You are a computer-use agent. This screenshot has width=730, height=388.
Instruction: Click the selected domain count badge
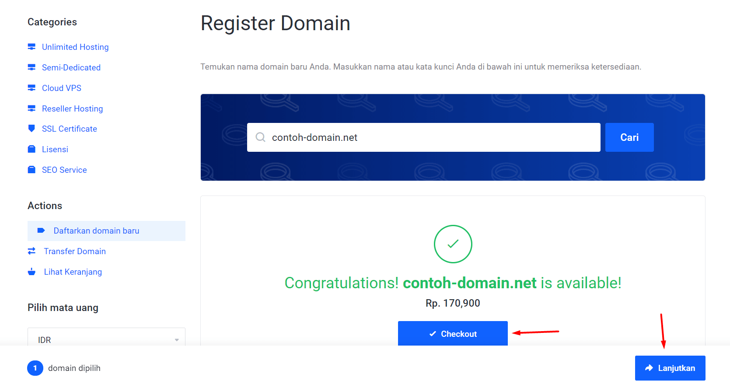35,368
